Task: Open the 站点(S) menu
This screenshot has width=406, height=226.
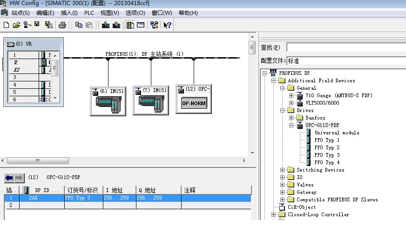Action: point(20,13)
